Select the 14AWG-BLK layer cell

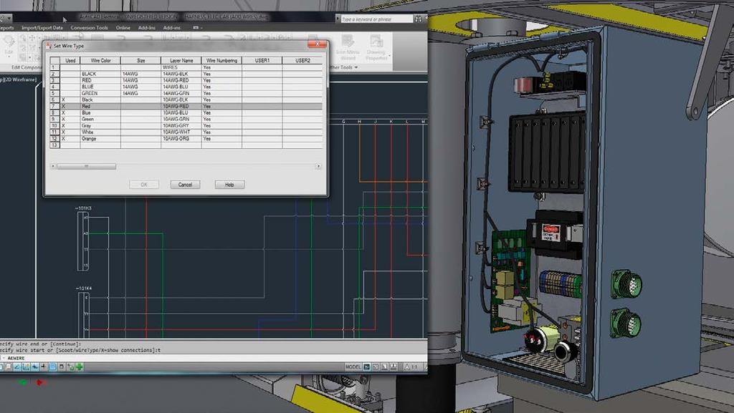pyautogui.click(x=181, y=74)
